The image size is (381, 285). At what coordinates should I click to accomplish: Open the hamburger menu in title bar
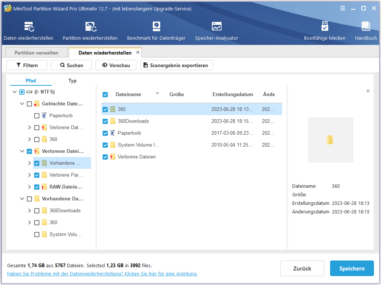[x=343, y=8]
